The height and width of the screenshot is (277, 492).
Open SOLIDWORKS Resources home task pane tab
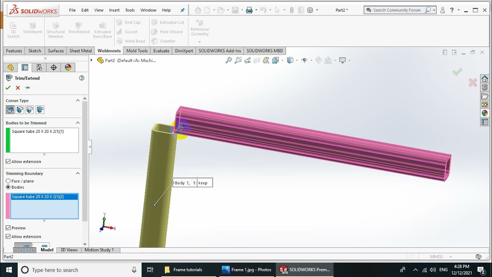coord(485,78)
